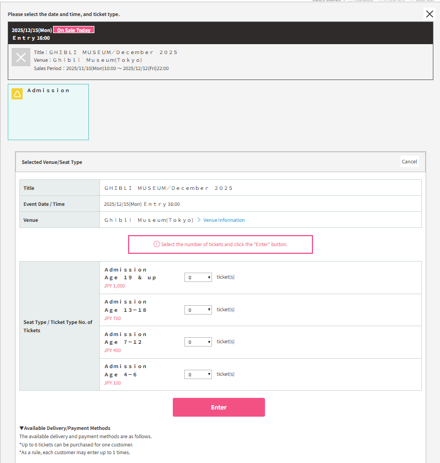Click the On Sale Today badge
The height and width of the screenshot is (463, 440).
[x=74, y=30]
